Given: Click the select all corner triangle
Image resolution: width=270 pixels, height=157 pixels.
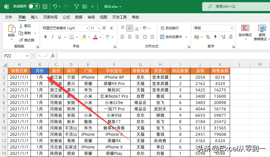Looking at the screenshot, I should pos(5,65).
